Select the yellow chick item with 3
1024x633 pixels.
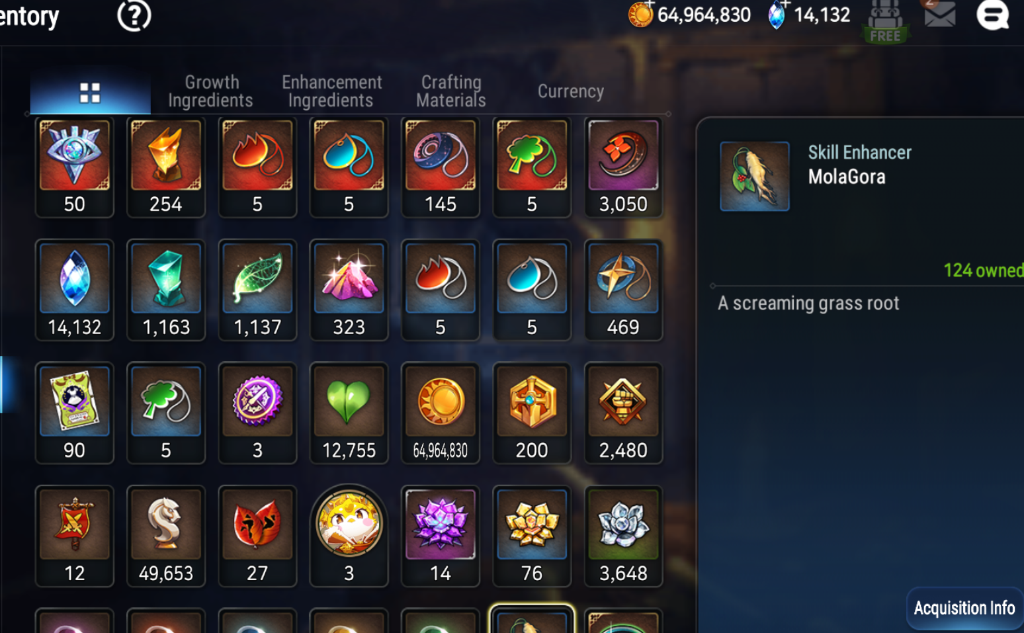349,536
